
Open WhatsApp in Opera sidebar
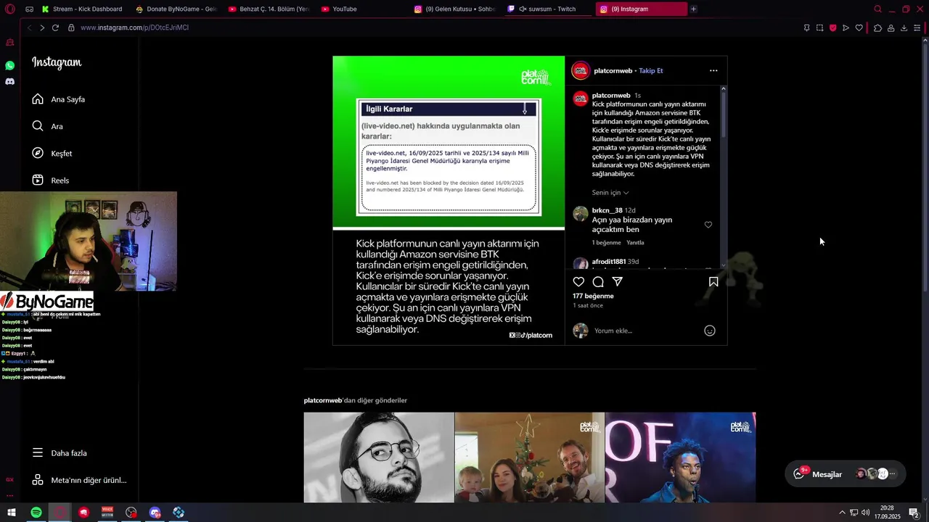point(10,65)
